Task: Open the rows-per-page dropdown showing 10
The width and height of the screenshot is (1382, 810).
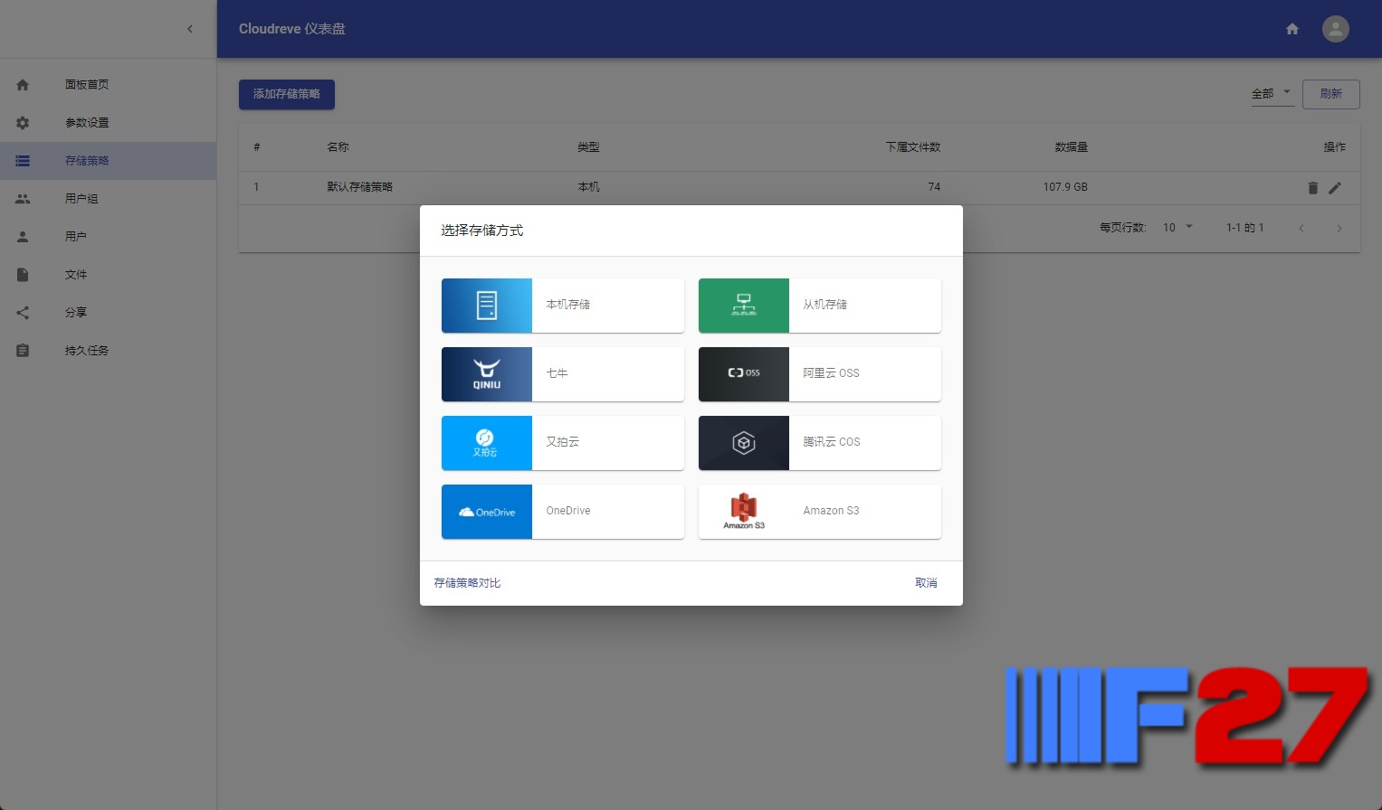Action: click(x=1177, y=228)
